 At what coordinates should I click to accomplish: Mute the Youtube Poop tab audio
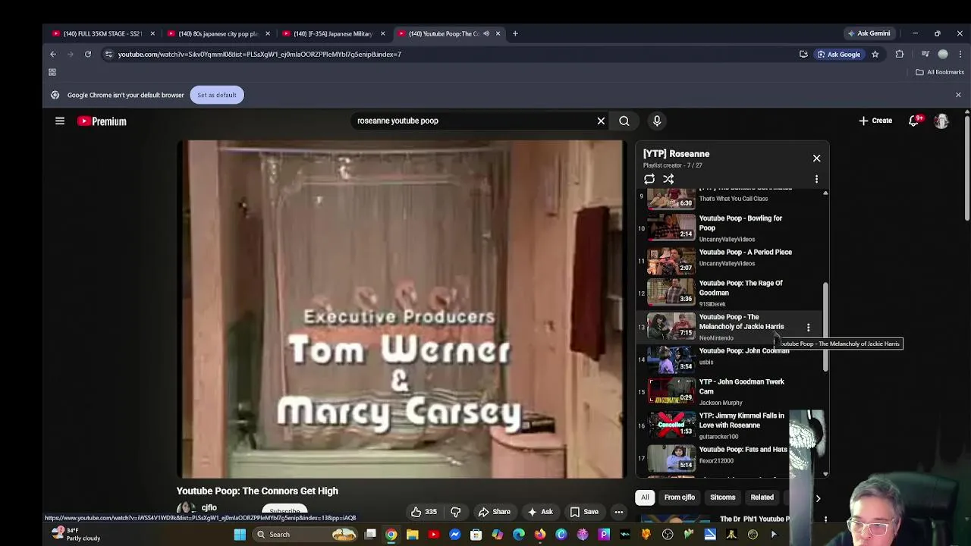[486, 33]
